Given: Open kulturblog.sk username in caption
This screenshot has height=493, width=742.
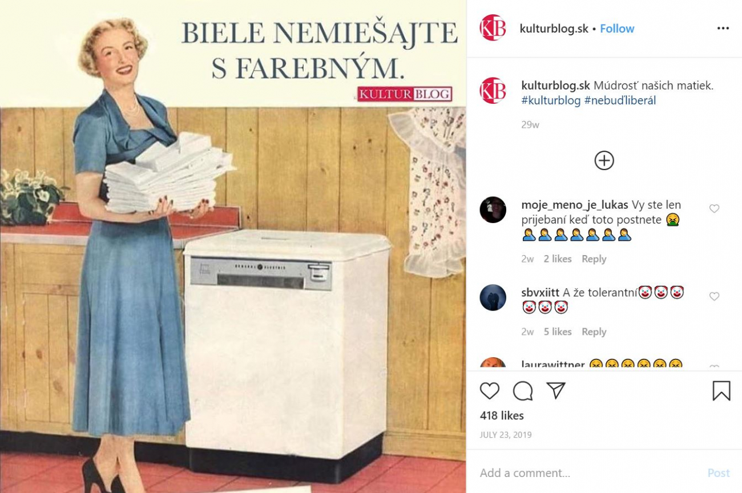Looking at the screenshot, I should pyautogui.click(x=555, y=86).
